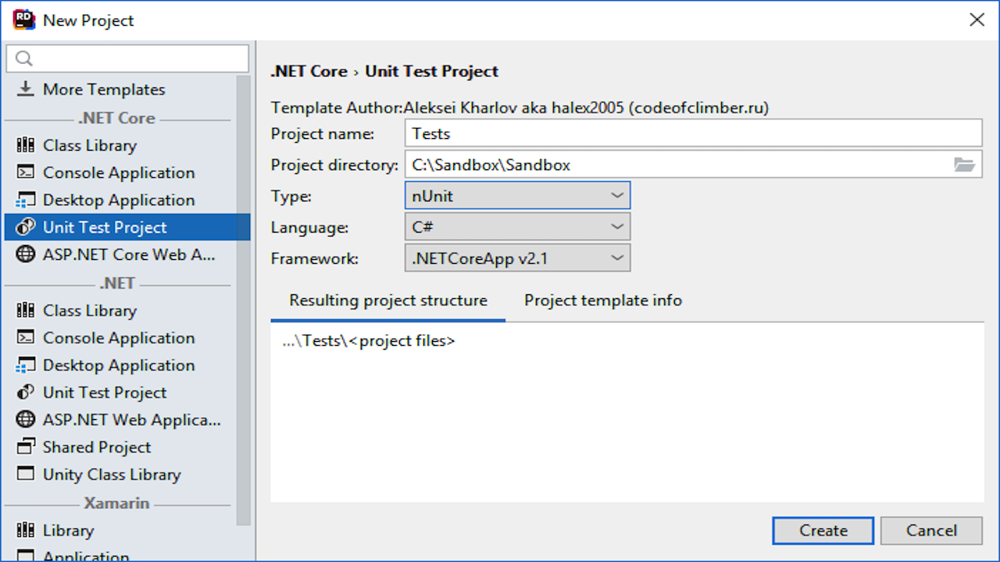Open the Type dropdown showing nUnit
The width and height of the screenshot is (1000, 562).
click(517, 196)
